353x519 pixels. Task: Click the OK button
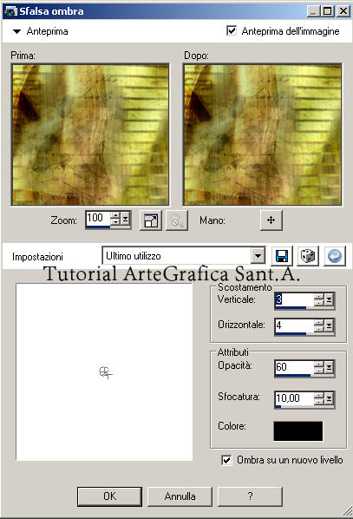point(109,496)
